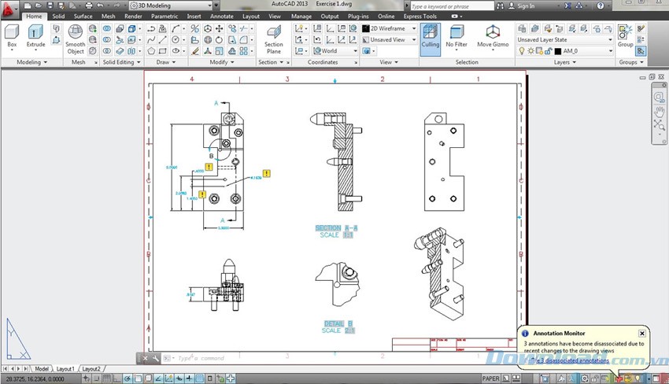Click the Line tool in Draw panel
Screen dimensions: 669x384
click(163, 39)
